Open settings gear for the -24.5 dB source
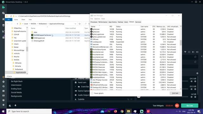203x114 pixels. point(195,81)
